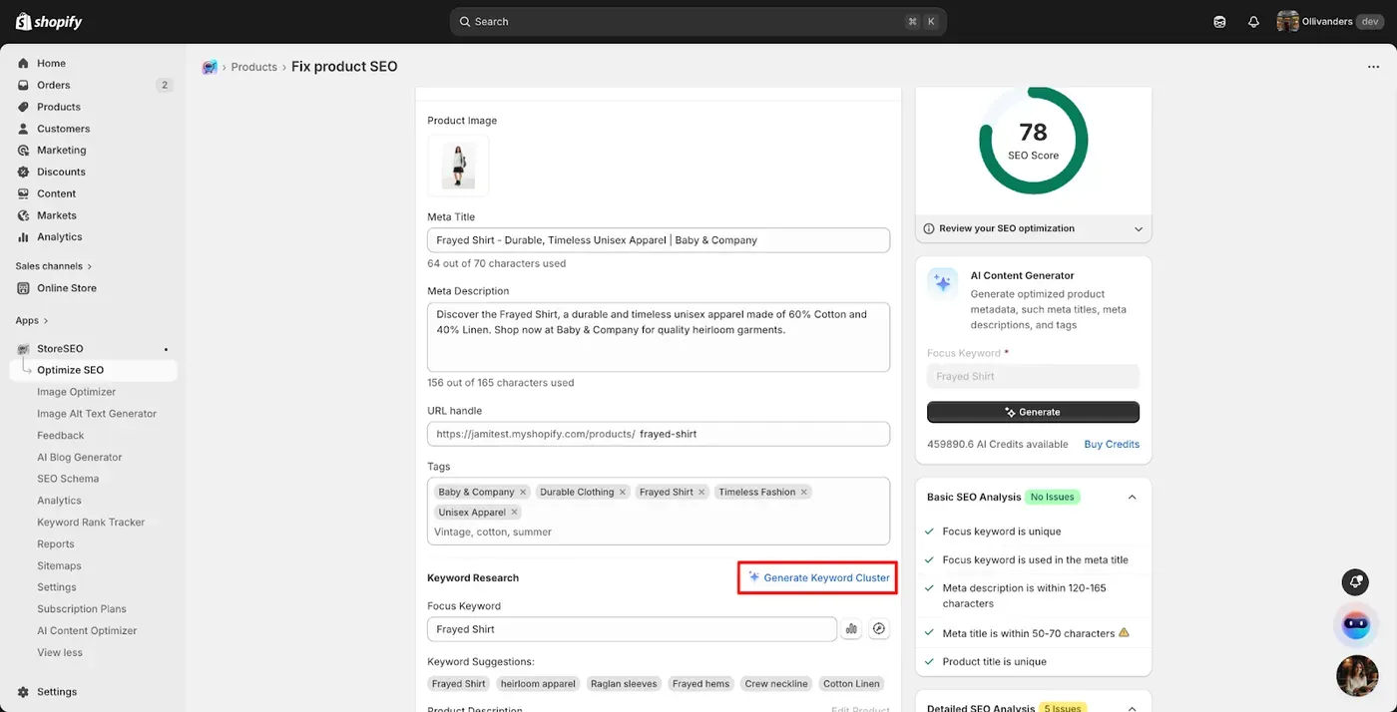Image resolution: width=1397 pixels, height=712 pixels.
Task: Click the StoreSEO app icon in breadcrumb
Action: pyautogui.click(x=210, y=67)
